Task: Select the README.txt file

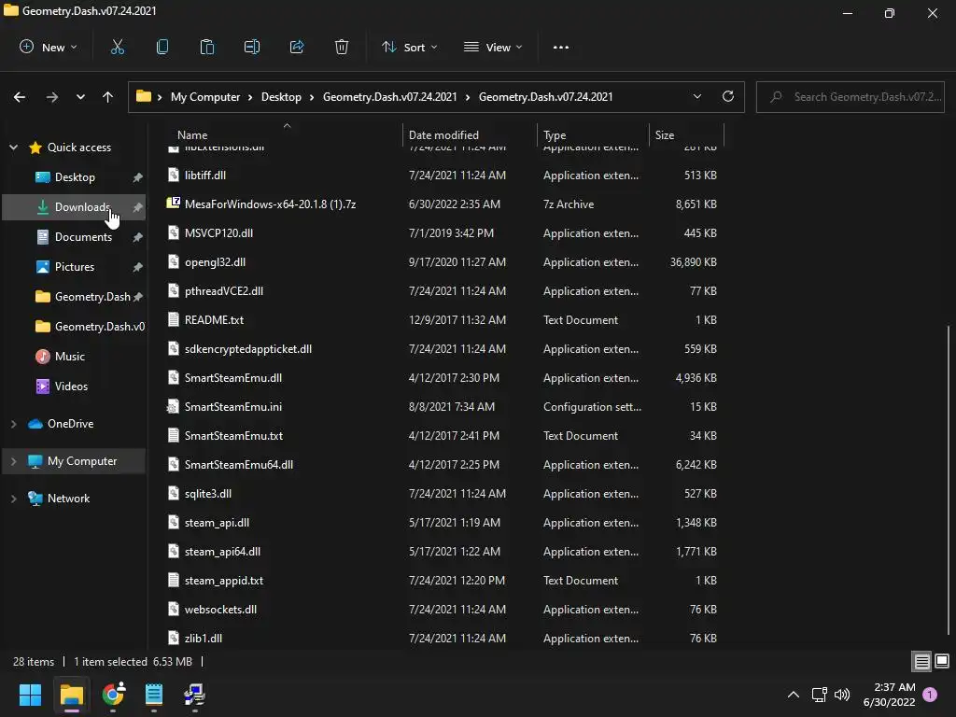Action: [x=444, y=320]
